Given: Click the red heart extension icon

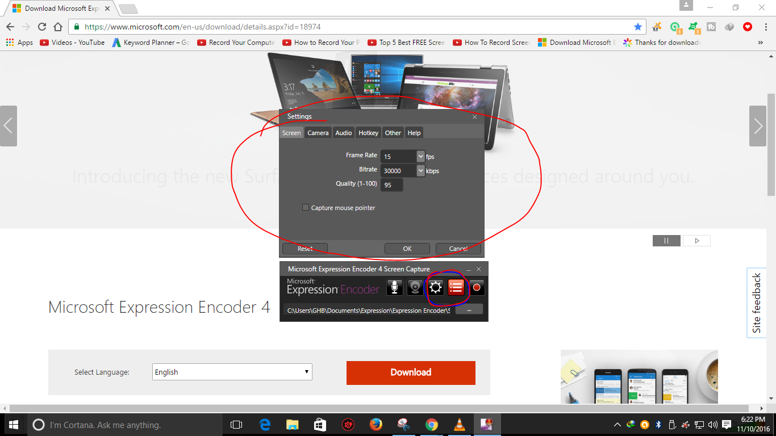Looking at the screenshot, I should [748, 27].
